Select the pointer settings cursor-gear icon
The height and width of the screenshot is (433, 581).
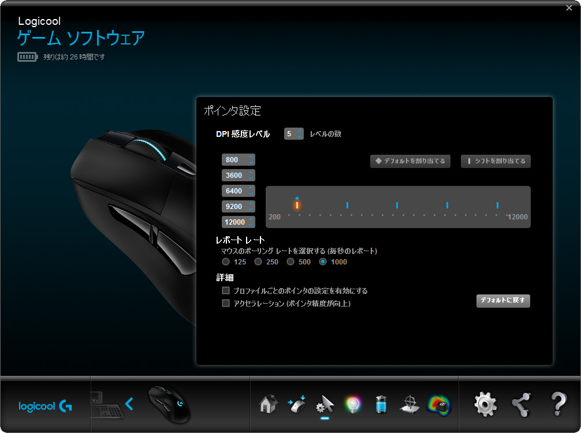pyautogui.click(x=325, y=405)
